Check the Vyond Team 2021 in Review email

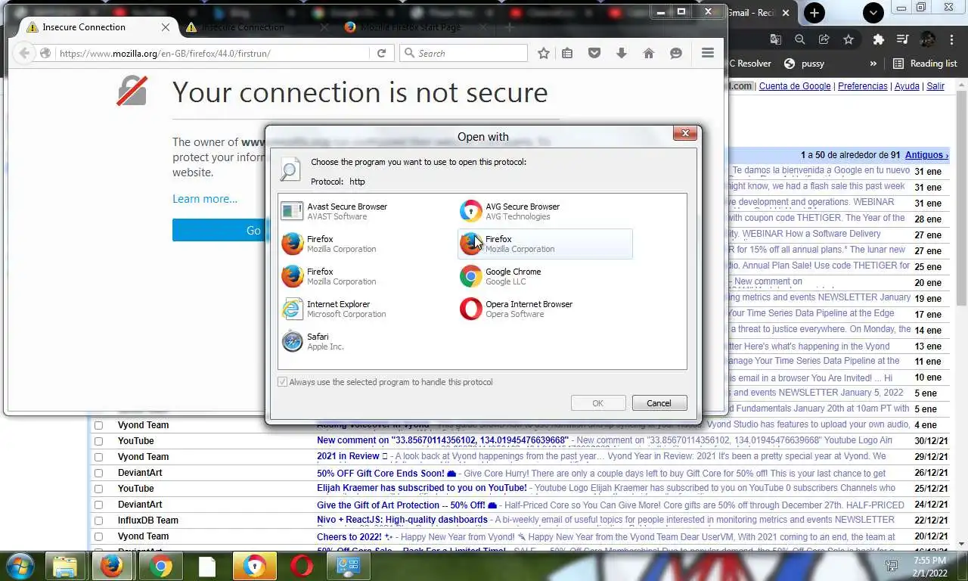98,457
